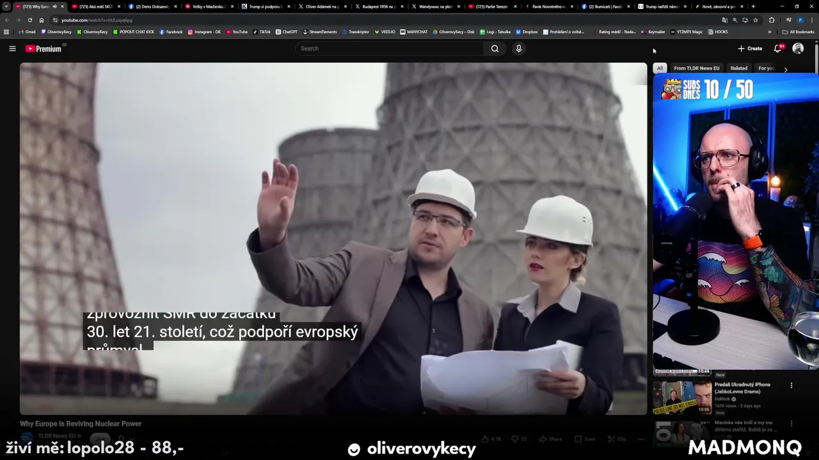The width and height of the screenshot is (819, 460).
Task: Switch to Akú máš SKÚS YouTube tab
Action: click(x=96, y=6)
